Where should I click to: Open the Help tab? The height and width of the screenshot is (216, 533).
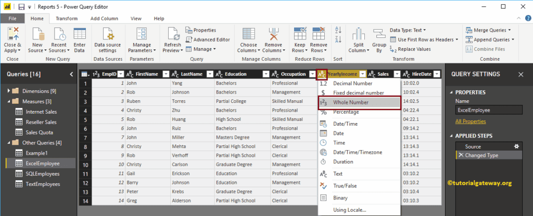point(159,19)
